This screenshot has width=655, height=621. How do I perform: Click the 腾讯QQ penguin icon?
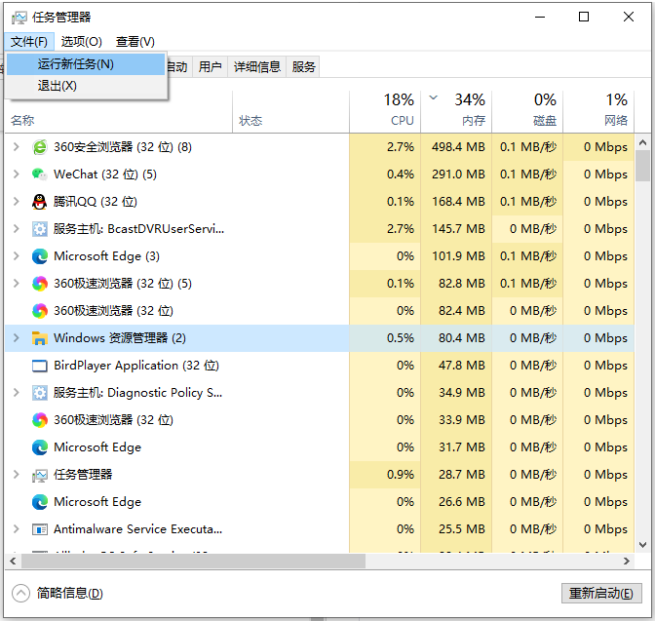coord(40,202)
